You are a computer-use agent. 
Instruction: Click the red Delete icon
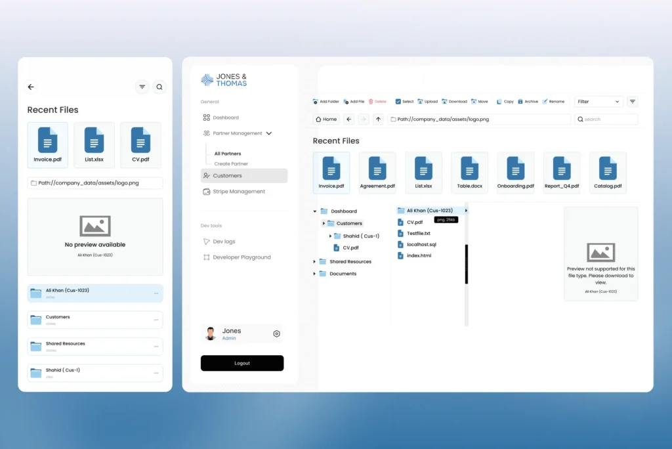pos(371,102)
